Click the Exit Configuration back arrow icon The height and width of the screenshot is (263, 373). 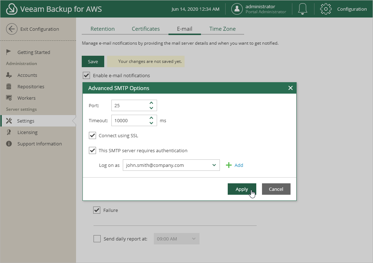(x=12, y=29)
